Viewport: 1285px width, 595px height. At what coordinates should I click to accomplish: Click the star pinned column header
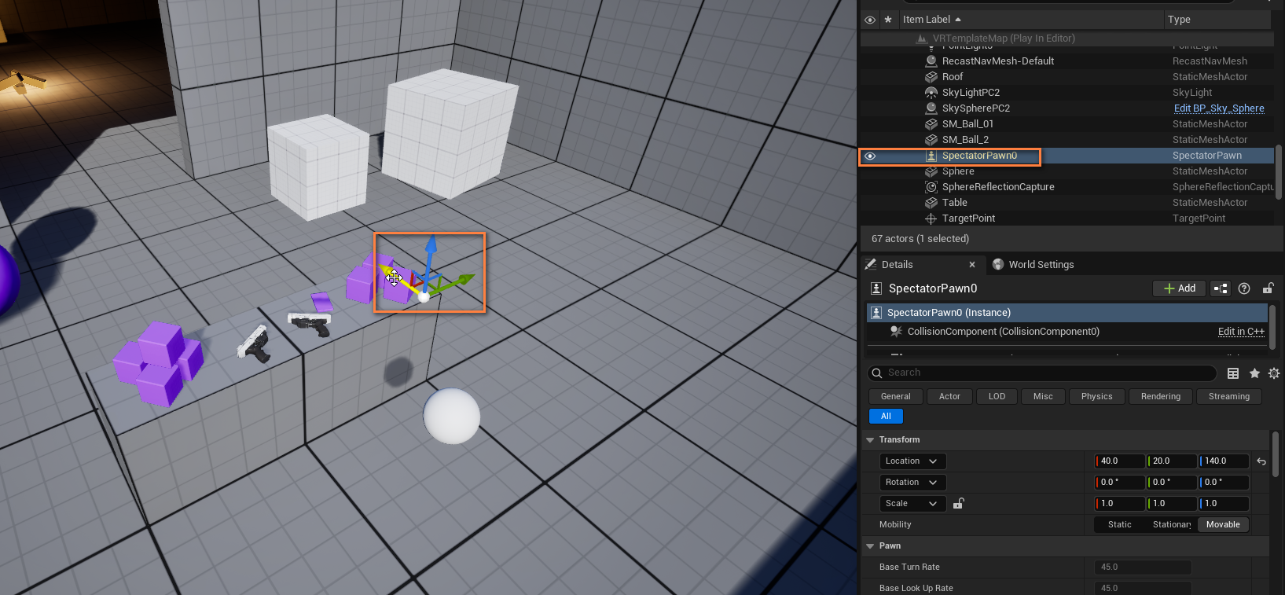[888, 20]
